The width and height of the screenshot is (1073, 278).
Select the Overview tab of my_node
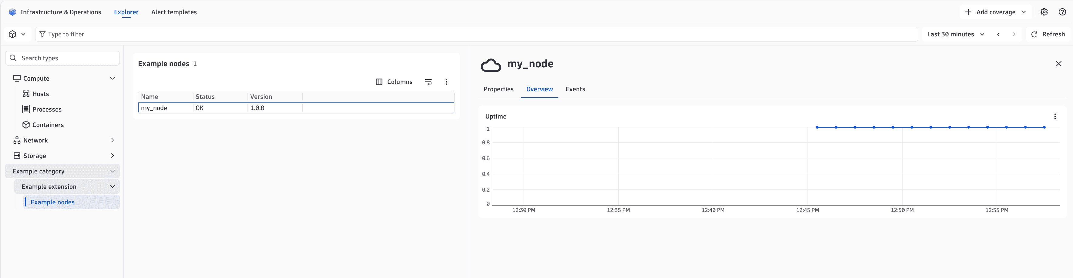540,89
